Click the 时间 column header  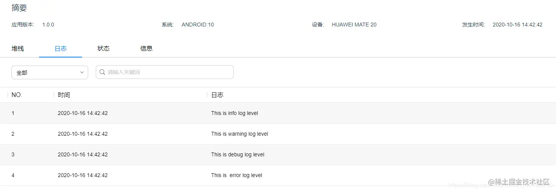click(x=64, y=95)
